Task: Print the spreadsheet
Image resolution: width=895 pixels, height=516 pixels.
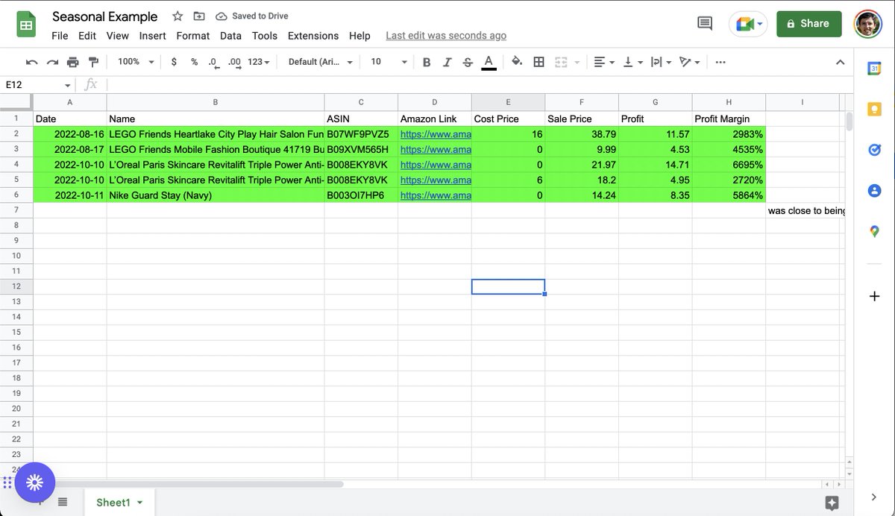Action: click(72, 62)
